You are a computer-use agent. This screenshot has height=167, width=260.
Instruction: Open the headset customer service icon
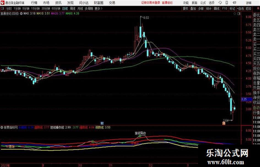pos(220,3)
